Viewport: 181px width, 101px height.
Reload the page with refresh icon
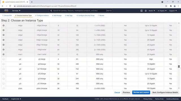pyautogui.click(x=10, y=6)
